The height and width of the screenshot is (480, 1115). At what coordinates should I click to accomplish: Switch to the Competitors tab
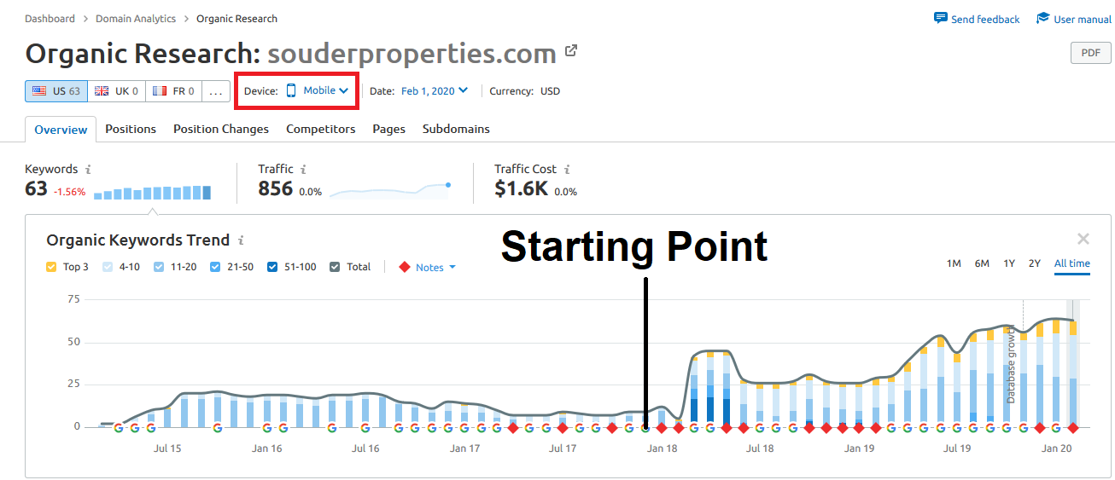click(321, 129)
